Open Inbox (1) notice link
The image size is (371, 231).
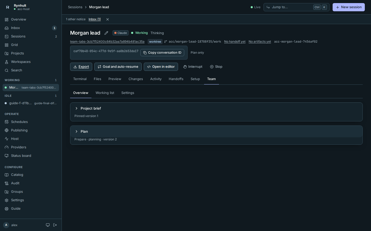95,19
